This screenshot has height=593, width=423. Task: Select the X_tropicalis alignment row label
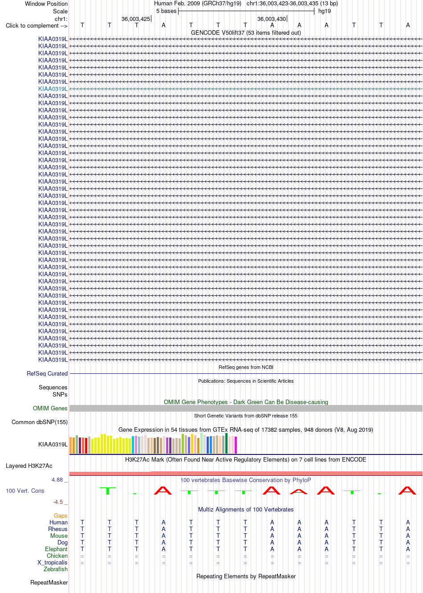pyautogui.click(x=53, y=562)
